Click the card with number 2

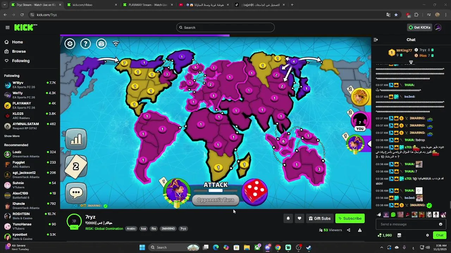[76, 166]
